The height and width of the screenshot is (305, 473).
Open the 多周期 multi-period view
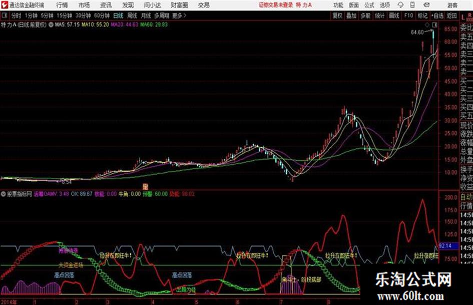tap(162, 16)
